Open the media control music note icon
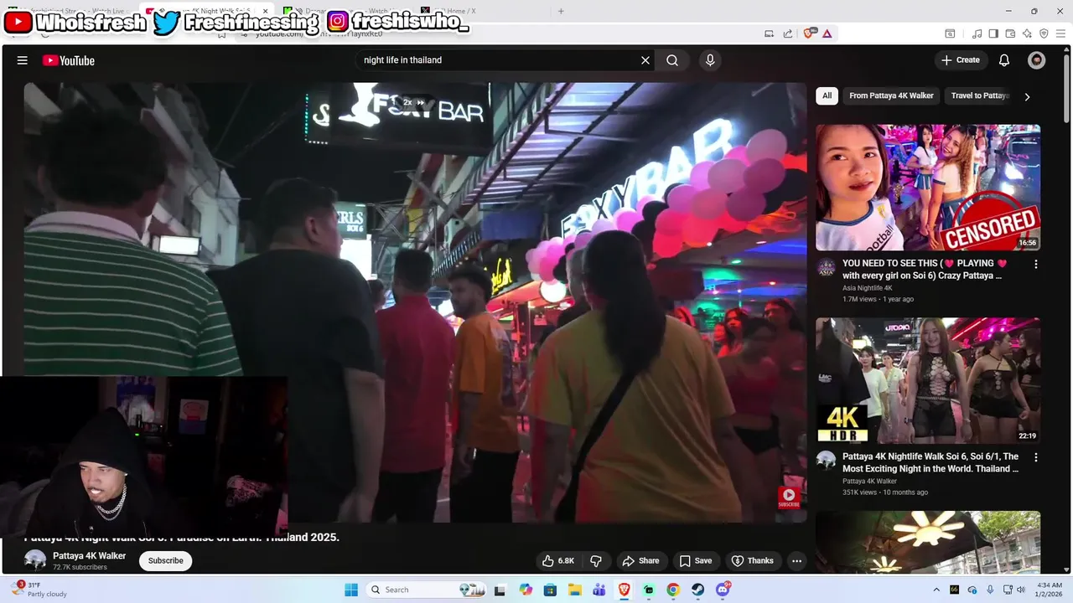Screen dimensions: 1073x603 pos(977,33)
